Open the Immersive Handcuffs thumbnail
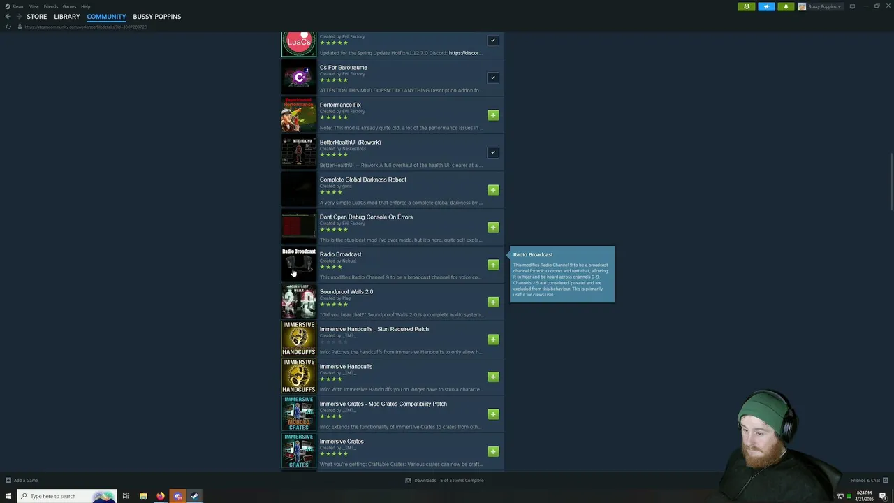Screen dimensions: 894x503 coord(299,377)
